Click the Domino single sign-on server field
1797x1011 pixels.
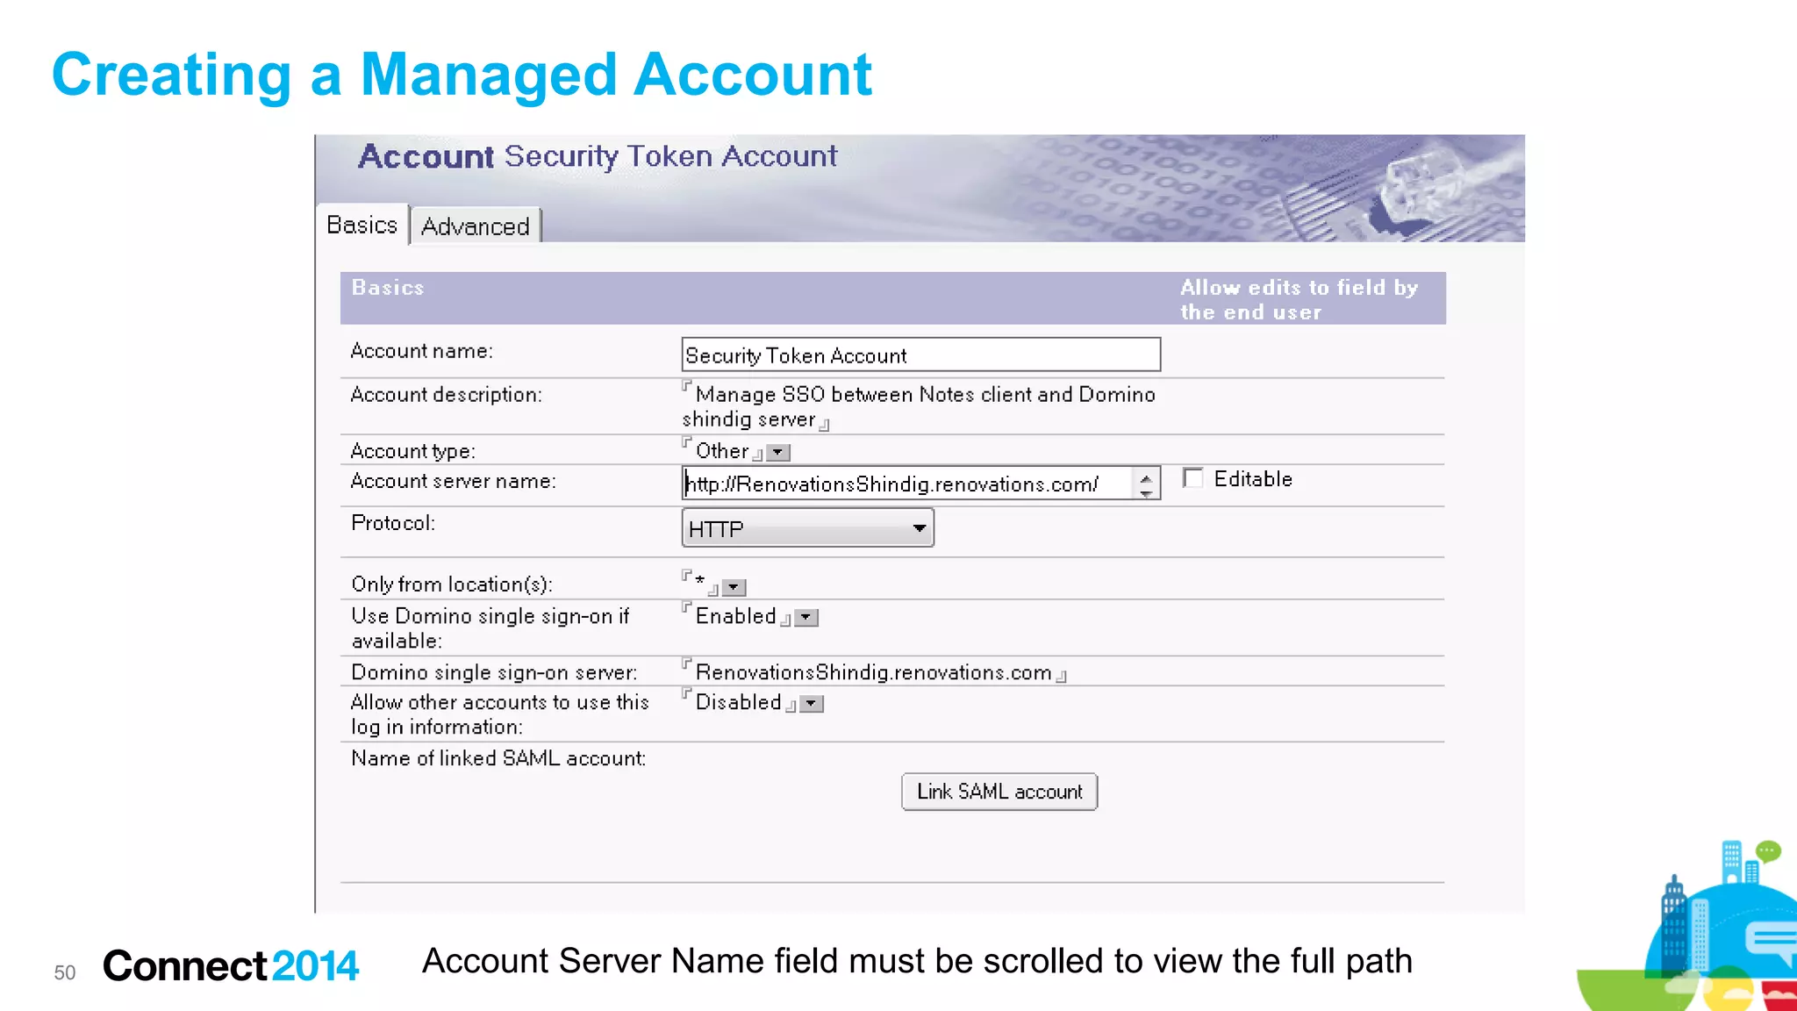[x=874, y=672]
